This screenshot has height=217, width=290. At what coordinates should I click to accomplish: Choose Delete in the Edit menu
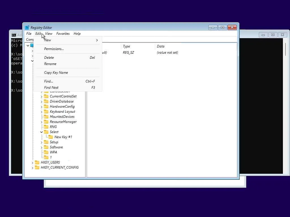click(x=68, y=58)
